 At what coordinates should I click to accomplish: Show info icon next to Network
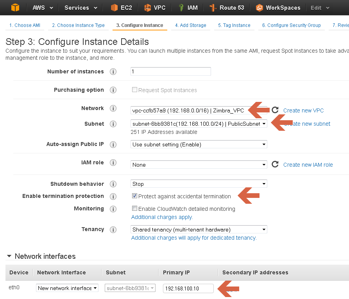point(113,108)
